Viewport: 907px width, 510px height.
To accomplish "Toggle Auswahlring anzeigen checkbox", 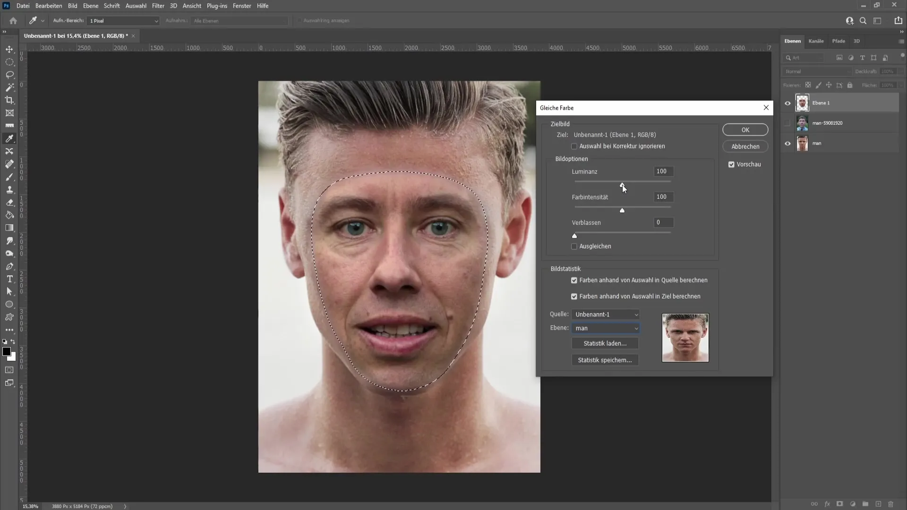I will 299,21.
